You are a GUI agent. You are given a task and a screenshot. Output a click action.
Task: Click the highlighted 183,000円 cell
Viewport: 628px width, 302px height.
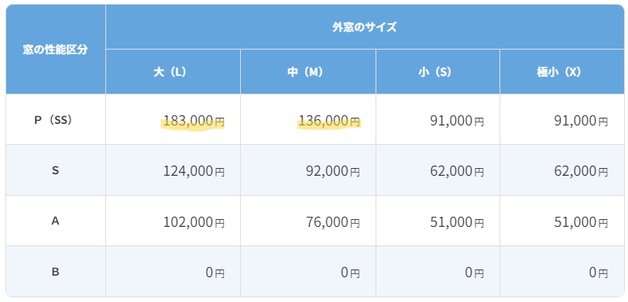click(173, 119)
